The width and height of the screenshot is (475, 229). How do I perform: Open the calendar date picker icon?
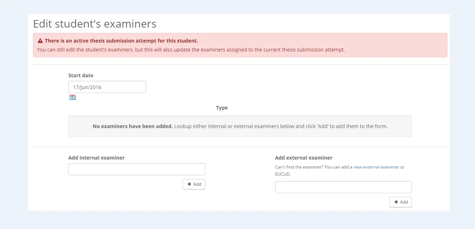[72, 97]
